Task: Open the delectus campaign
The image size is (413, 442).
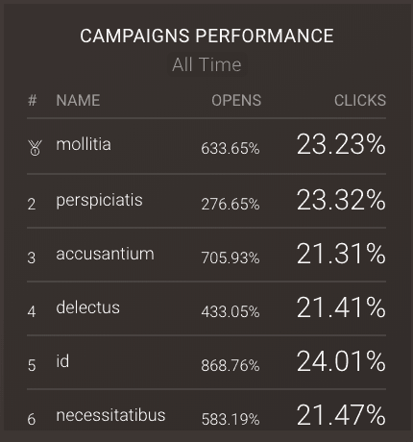Action: [x=87, y=307]
